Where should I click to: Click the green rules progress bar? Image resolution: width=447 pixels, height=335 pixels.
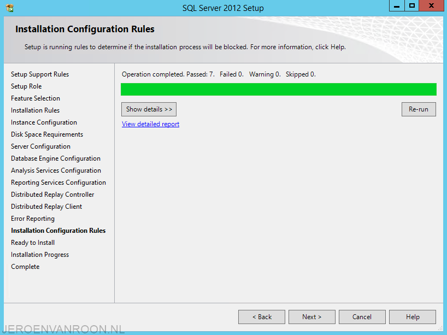pos(279,89)
